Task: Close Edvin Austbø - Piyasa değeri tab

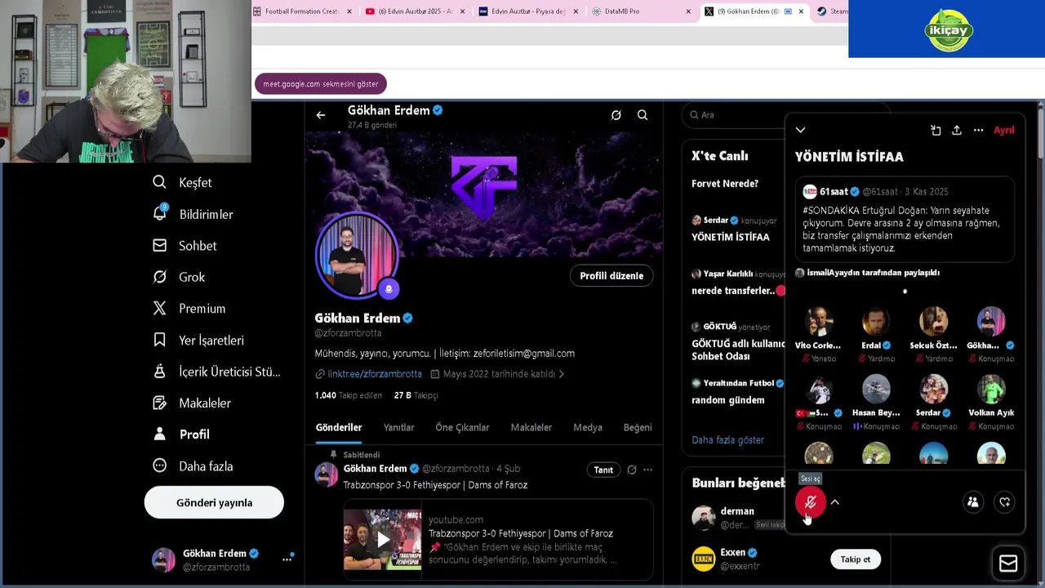Action: pyautogui.click(x=576, y=11)
